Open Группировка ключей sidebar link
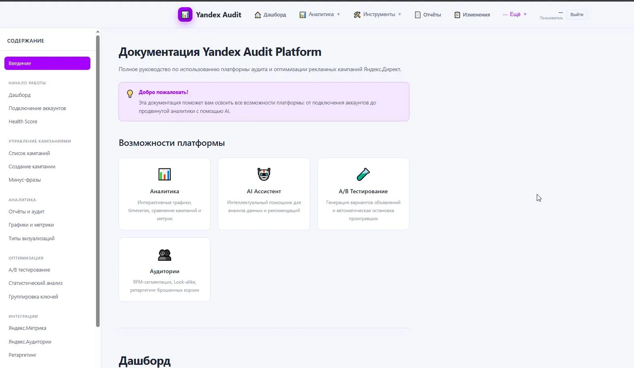634x368 pixels. click(33, 297)
